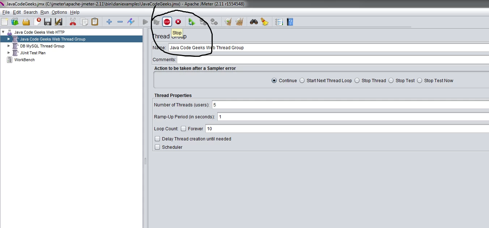489x228 pixels.
Task: Stop the running test
Action: tap(167, 22)
